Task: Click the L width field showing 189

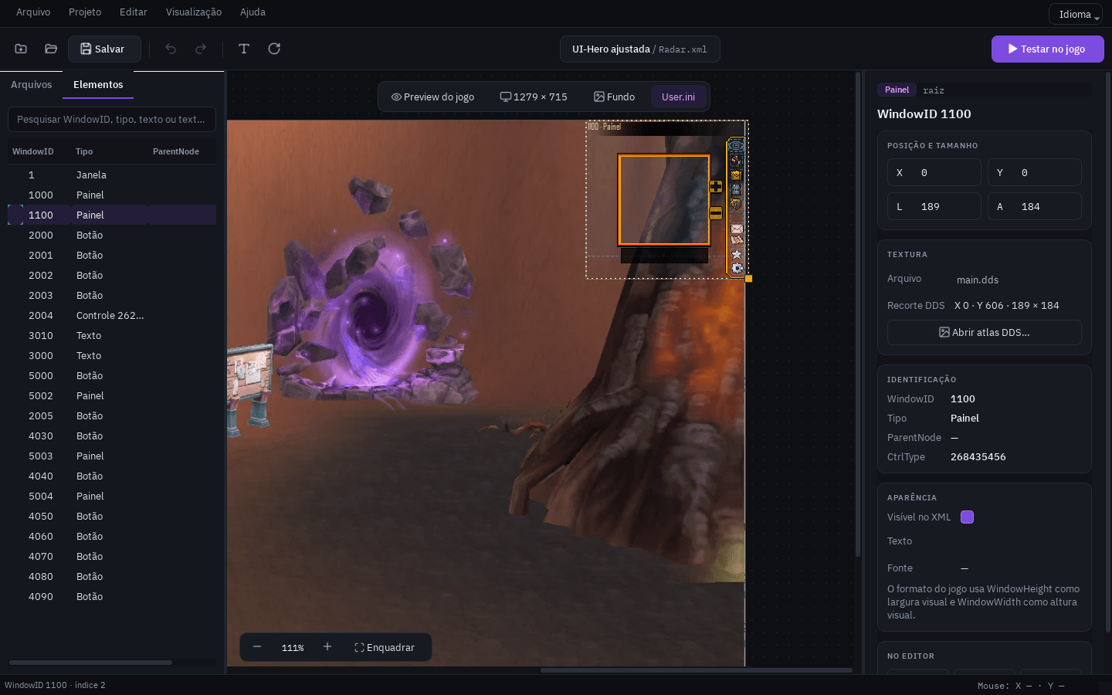Action: click(x=934, y=207)
